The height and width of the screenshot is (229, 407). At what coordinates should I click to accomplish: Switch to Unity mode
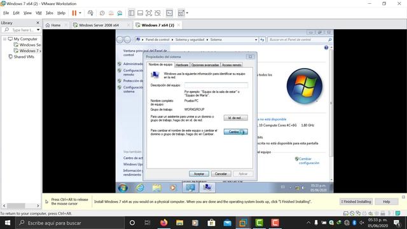pyautogui.click(x=158, y=13)
